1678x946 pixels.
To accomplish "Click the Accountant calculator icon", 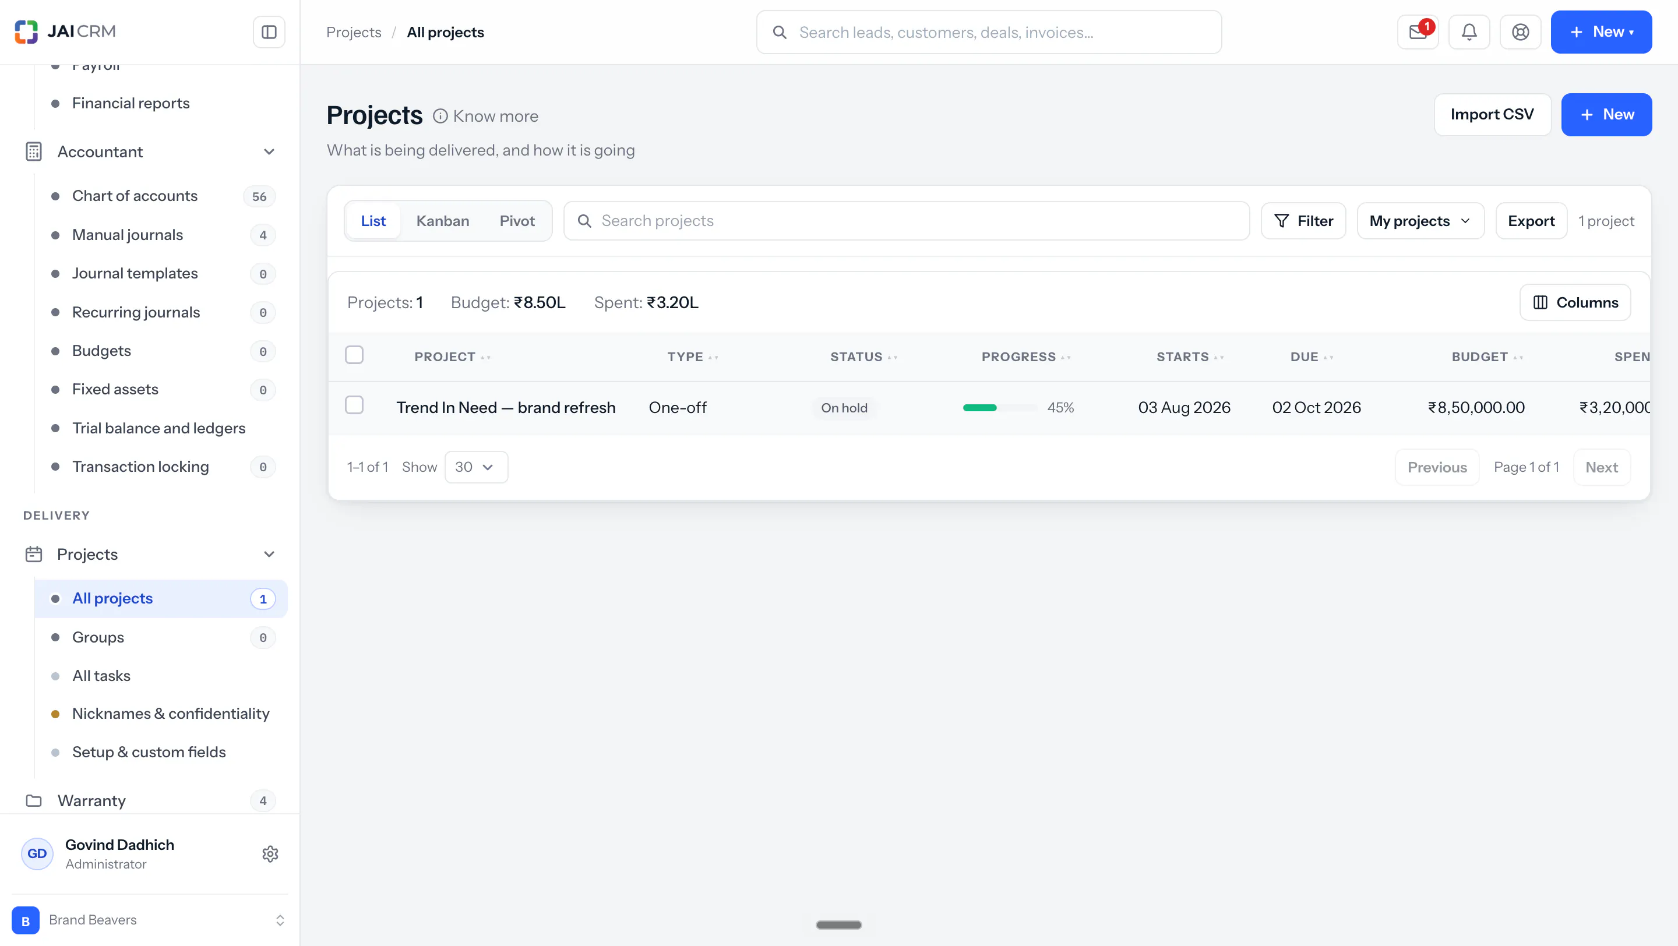I will click(x=33, y=151).
